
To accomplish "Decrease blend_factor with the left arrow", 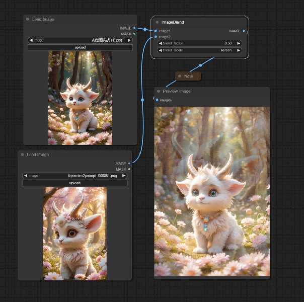I will (161, 43).
